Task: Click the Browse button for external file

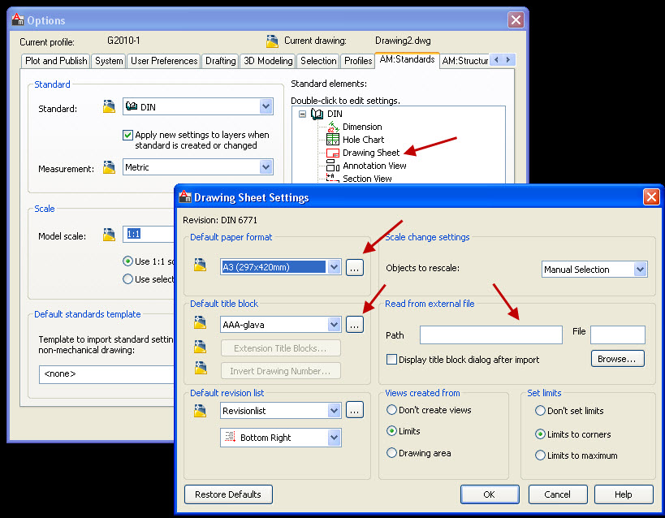Action: point(617,359)
